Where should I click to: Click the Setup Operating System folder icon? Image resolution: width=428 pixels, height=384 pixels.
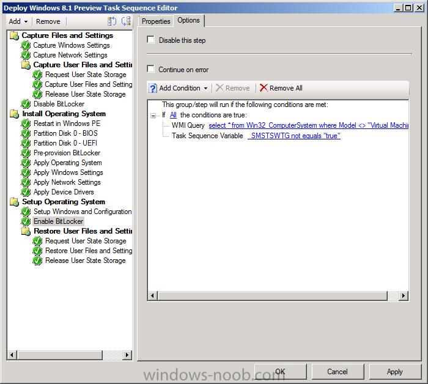click(14, 202)
